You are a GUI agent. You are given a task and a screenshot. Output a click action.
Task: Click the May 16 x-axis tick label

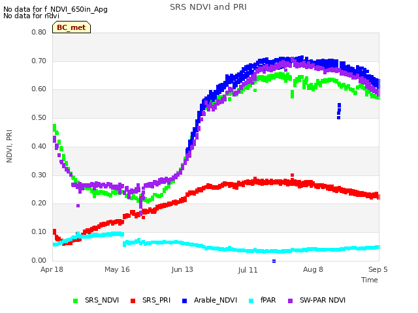point(117,269)
